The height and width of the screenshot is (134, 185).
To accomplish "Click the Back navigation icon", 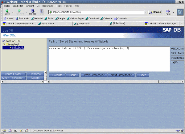I will (7, 11).
